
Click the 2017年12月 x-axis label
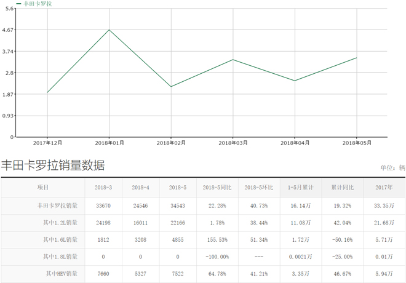click(x=47, y=143)
